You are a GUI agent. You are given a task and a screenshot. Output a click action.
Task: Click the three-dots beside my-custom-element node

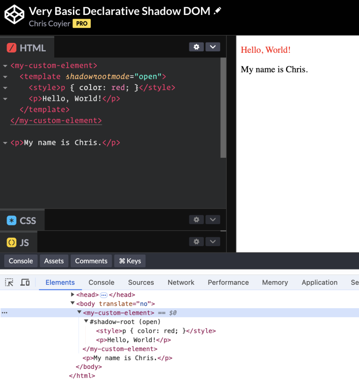click(5, 313)
